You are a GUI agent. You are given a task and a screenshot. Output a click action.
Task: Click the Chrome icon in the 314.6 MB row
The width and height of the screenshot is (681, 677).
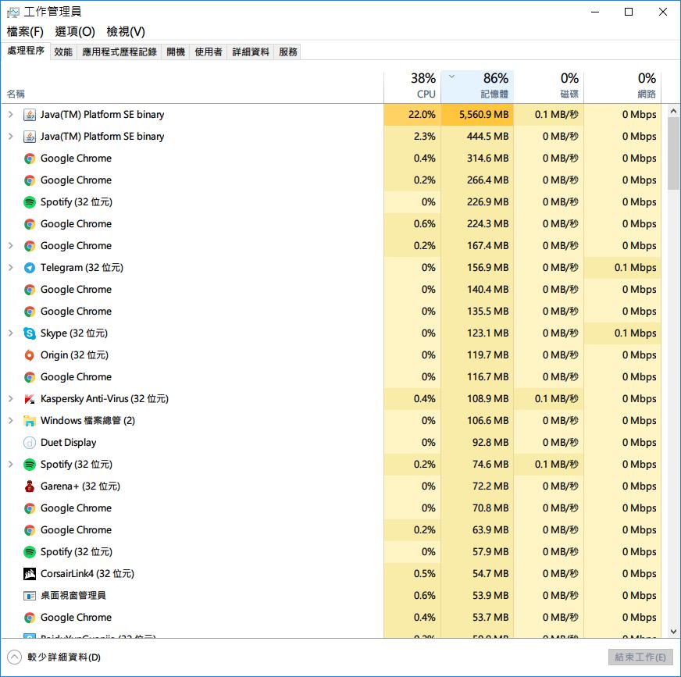30,159
